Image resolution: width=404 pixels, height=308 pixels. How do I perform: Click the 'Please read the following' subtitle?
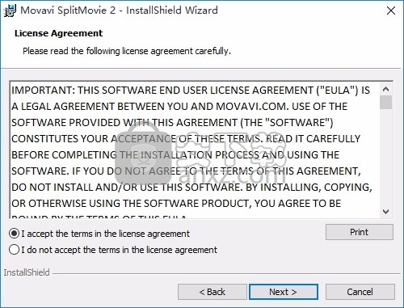point(127,51)
